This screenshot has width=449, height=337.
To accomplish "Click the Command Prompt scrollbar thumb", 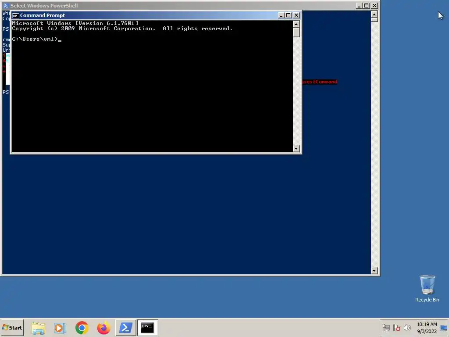I will [296, 32].
